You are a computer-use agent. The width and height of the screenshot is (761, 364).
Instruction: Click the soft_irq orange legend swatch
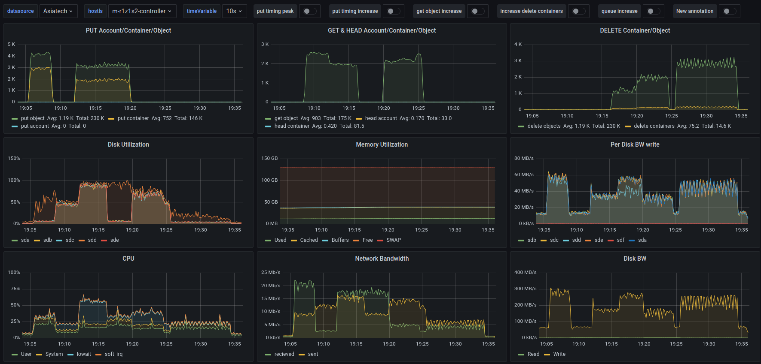point(98,355)
